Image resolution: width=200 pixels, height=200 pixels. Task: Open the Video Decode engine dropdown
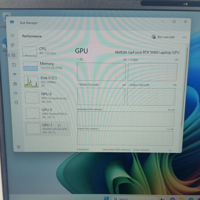pos(138,85)
